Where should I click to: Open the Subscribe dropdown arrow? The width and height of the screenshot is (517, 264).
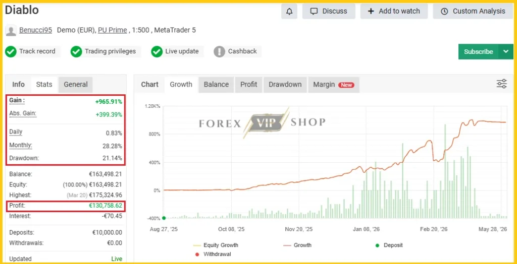pyautogui.click(x=506, y=52)
